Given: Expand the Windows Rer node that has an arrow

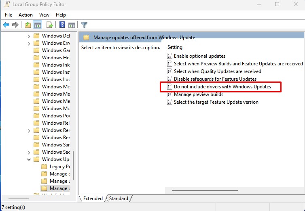Looking at the screenshot, I should pyautogui.click(x=29, y=131).
